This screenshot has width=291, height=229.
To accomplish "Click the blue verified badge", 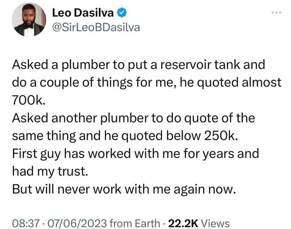I will coord(121,13).
